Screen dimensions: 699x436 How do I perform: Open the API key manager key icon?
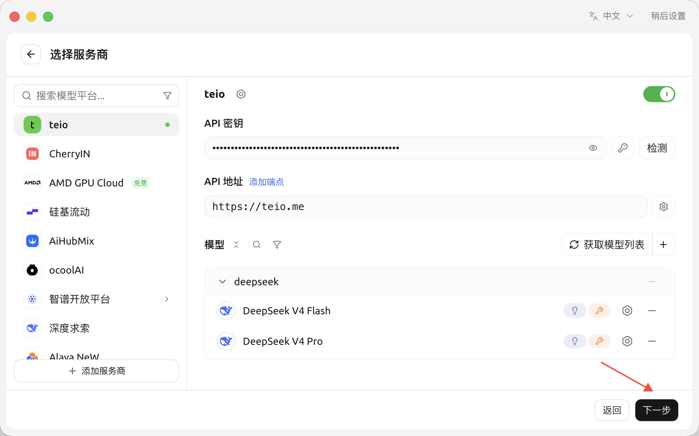coord(623,148)
